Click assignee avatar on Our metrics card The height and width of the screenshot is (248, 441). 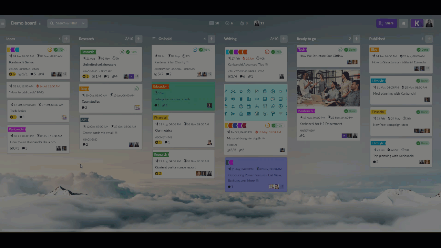click(209, 142)
